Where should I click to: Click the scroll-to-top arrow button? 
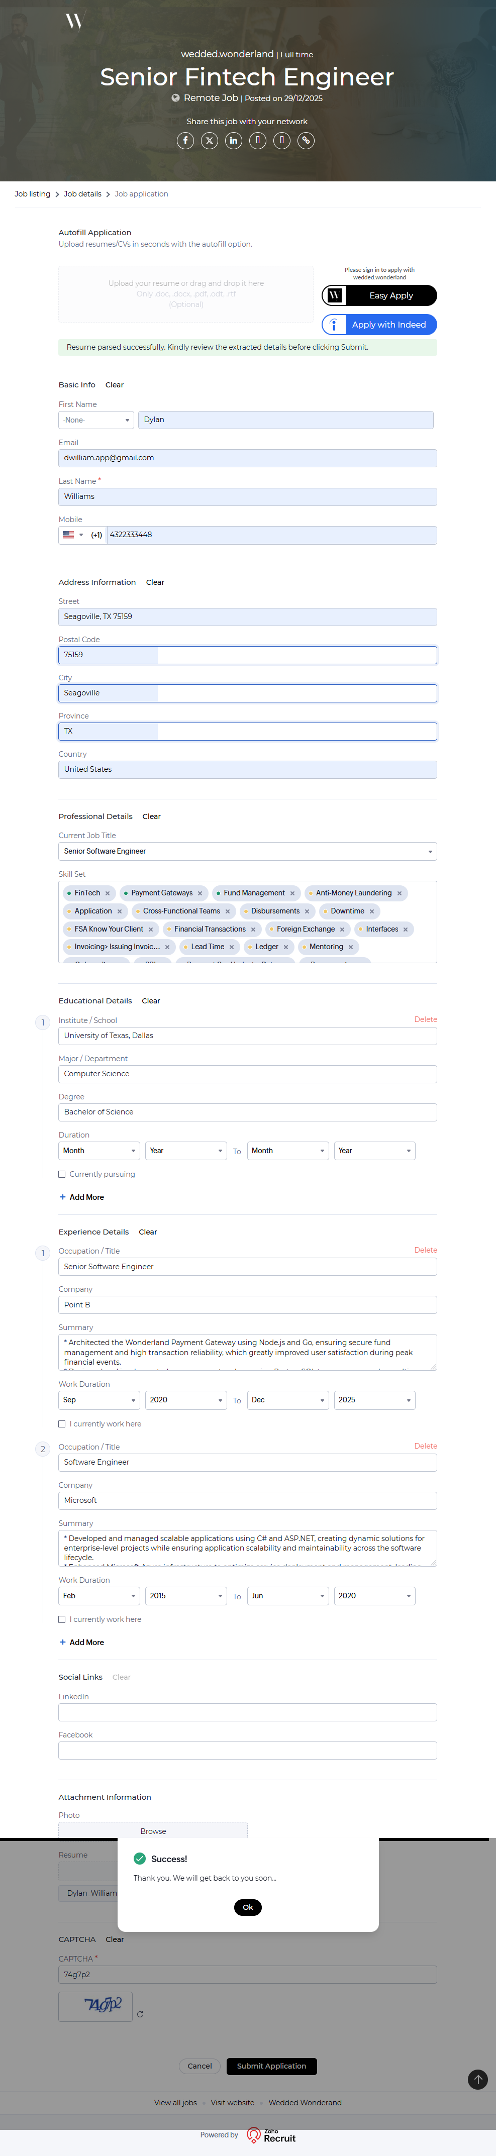click(x=477, y=2079)
